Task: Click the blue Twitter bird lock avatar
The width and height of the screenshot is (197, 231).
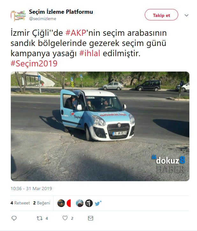Action: (x=98, y=203)
